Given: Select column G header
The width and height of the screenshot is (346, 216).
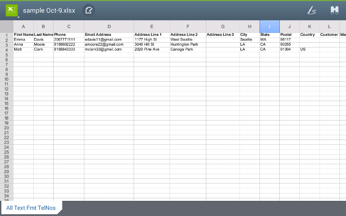Looking at the screenshot, I should pyautogui.click(x=223, y=26).
